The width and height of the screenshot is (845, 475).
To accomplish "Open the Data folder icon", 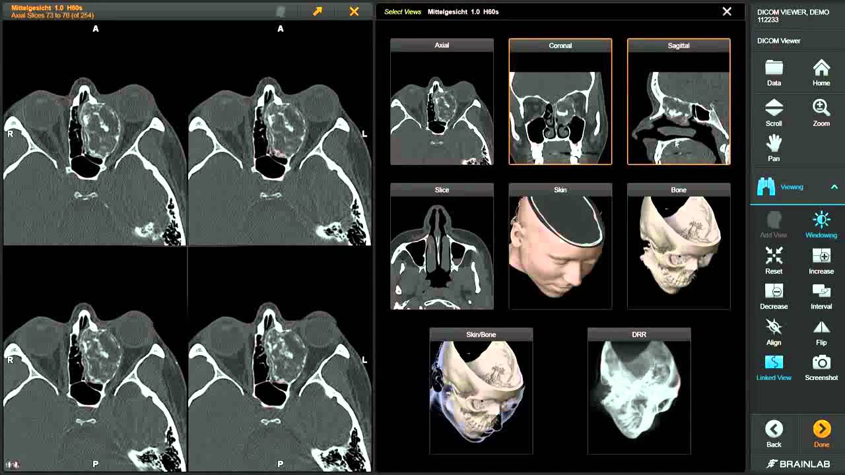I will coord(774,73).
